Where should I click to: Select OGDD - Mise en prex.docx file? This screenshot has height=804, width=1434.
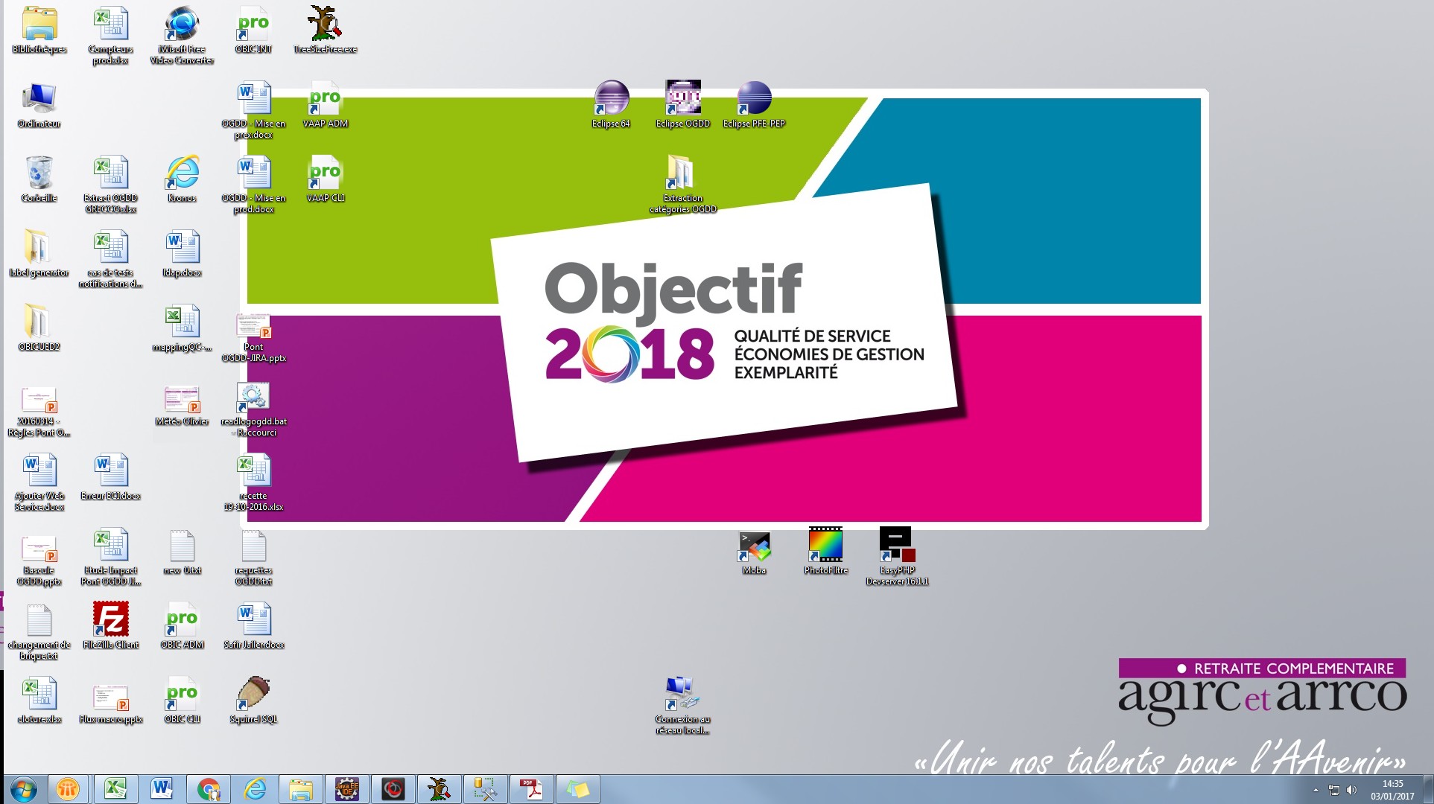253,110
